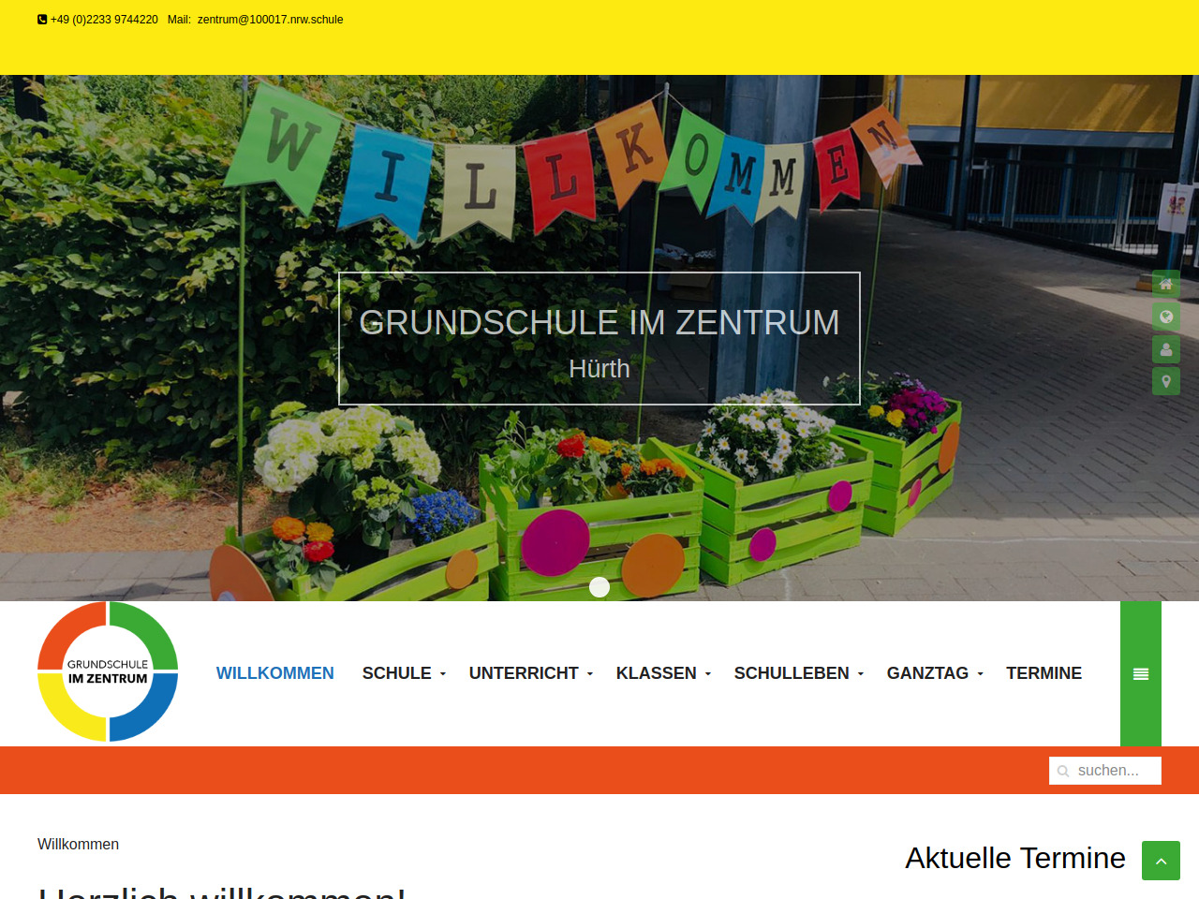Expand the KLASSEN dropdown menu
1199x899 pixels.
click(x=663, y=673)
